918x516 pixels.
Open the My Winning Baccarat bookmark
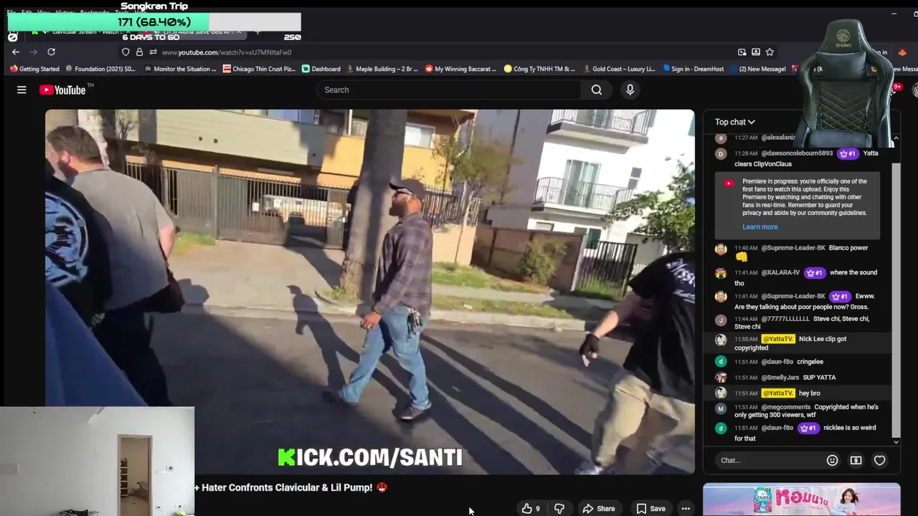pyautogui.click(x=460, y=69)
